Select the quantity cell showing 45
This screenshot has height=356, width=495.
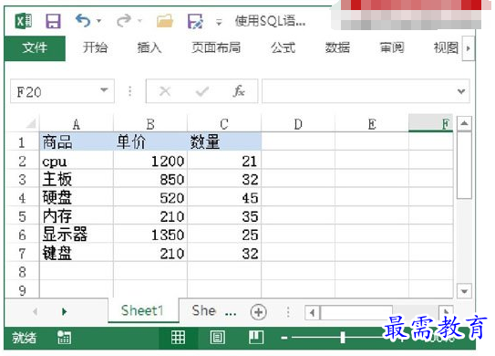[224, 197]
